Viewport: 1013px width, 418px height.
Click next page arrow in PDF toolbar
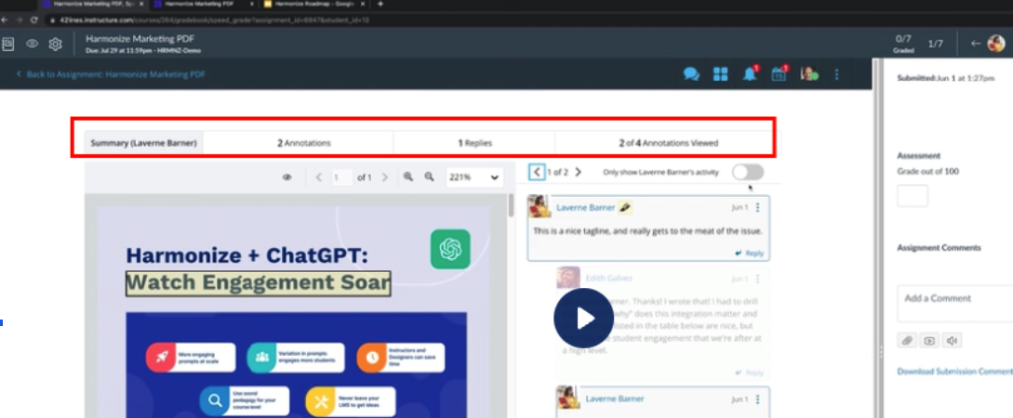point(385,177)
